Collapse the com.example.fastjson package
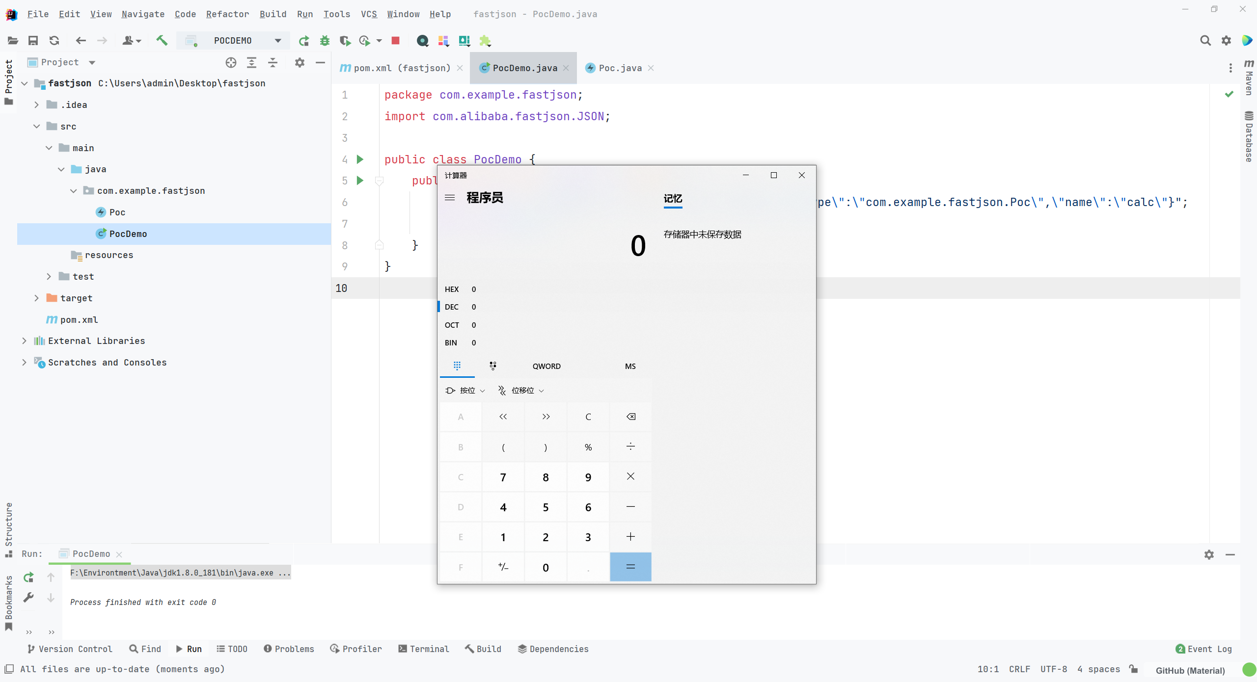This screenshot has width=1257, height=682. click(x=73, y=191)
